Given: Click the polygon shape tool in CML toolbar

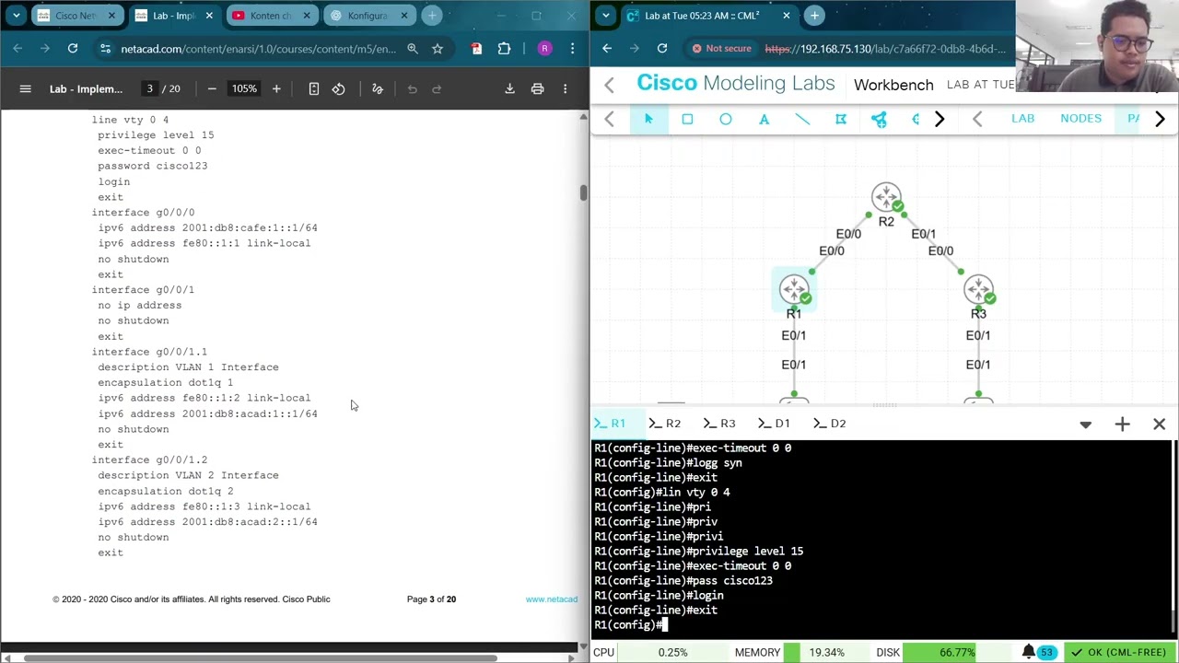Looking at the screenshot, I should [x=841, y=119].
